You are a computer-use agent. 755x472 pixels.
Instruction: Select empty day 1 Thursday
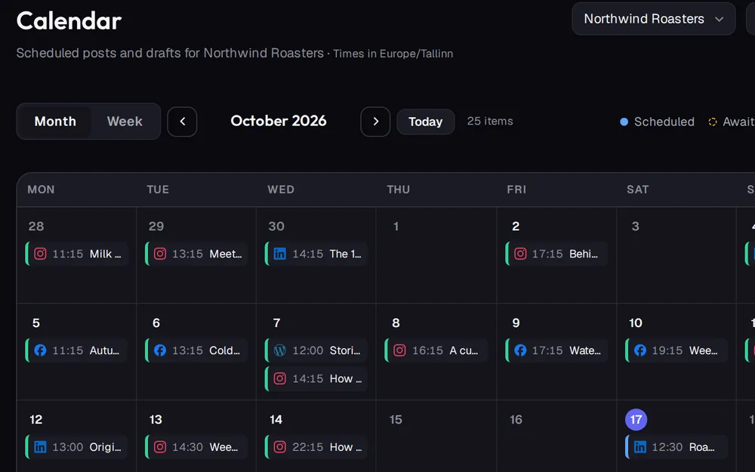396,227
